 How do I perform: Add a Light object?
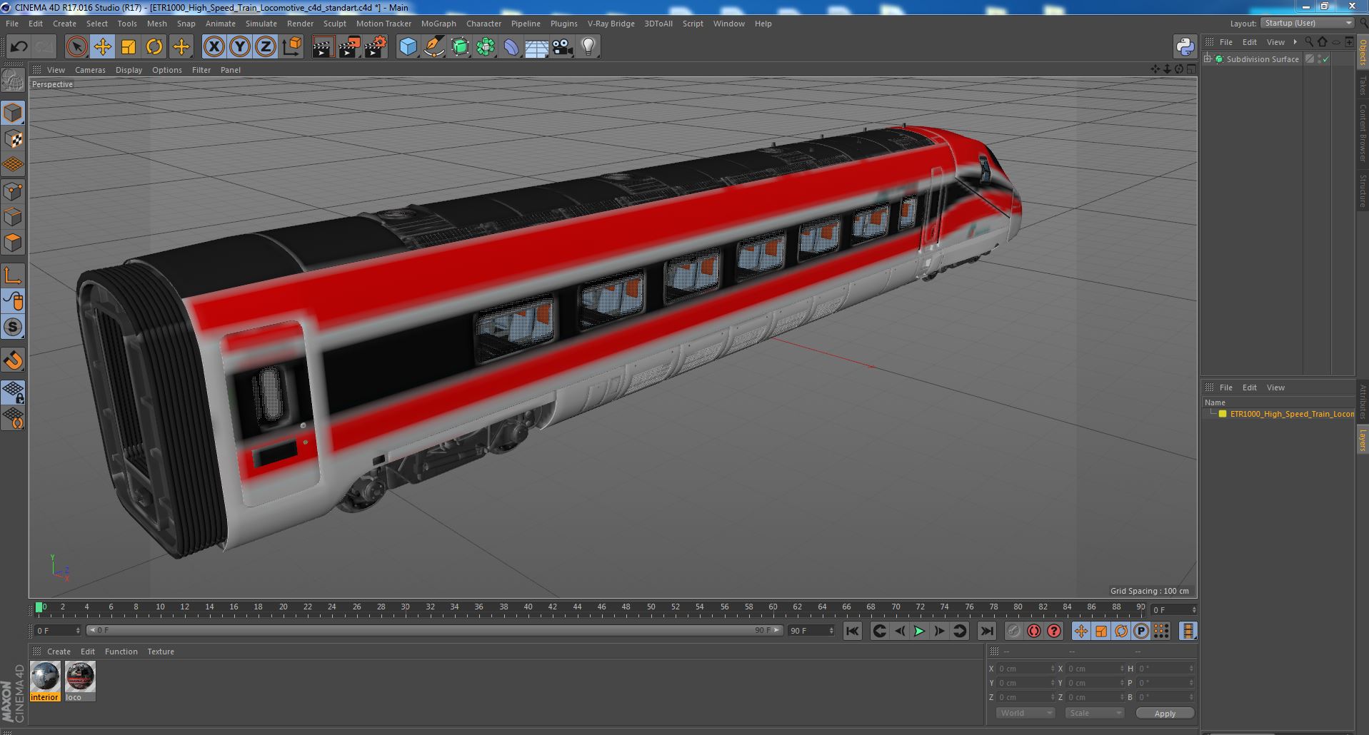pyautogui.click(x=588, y=47)
